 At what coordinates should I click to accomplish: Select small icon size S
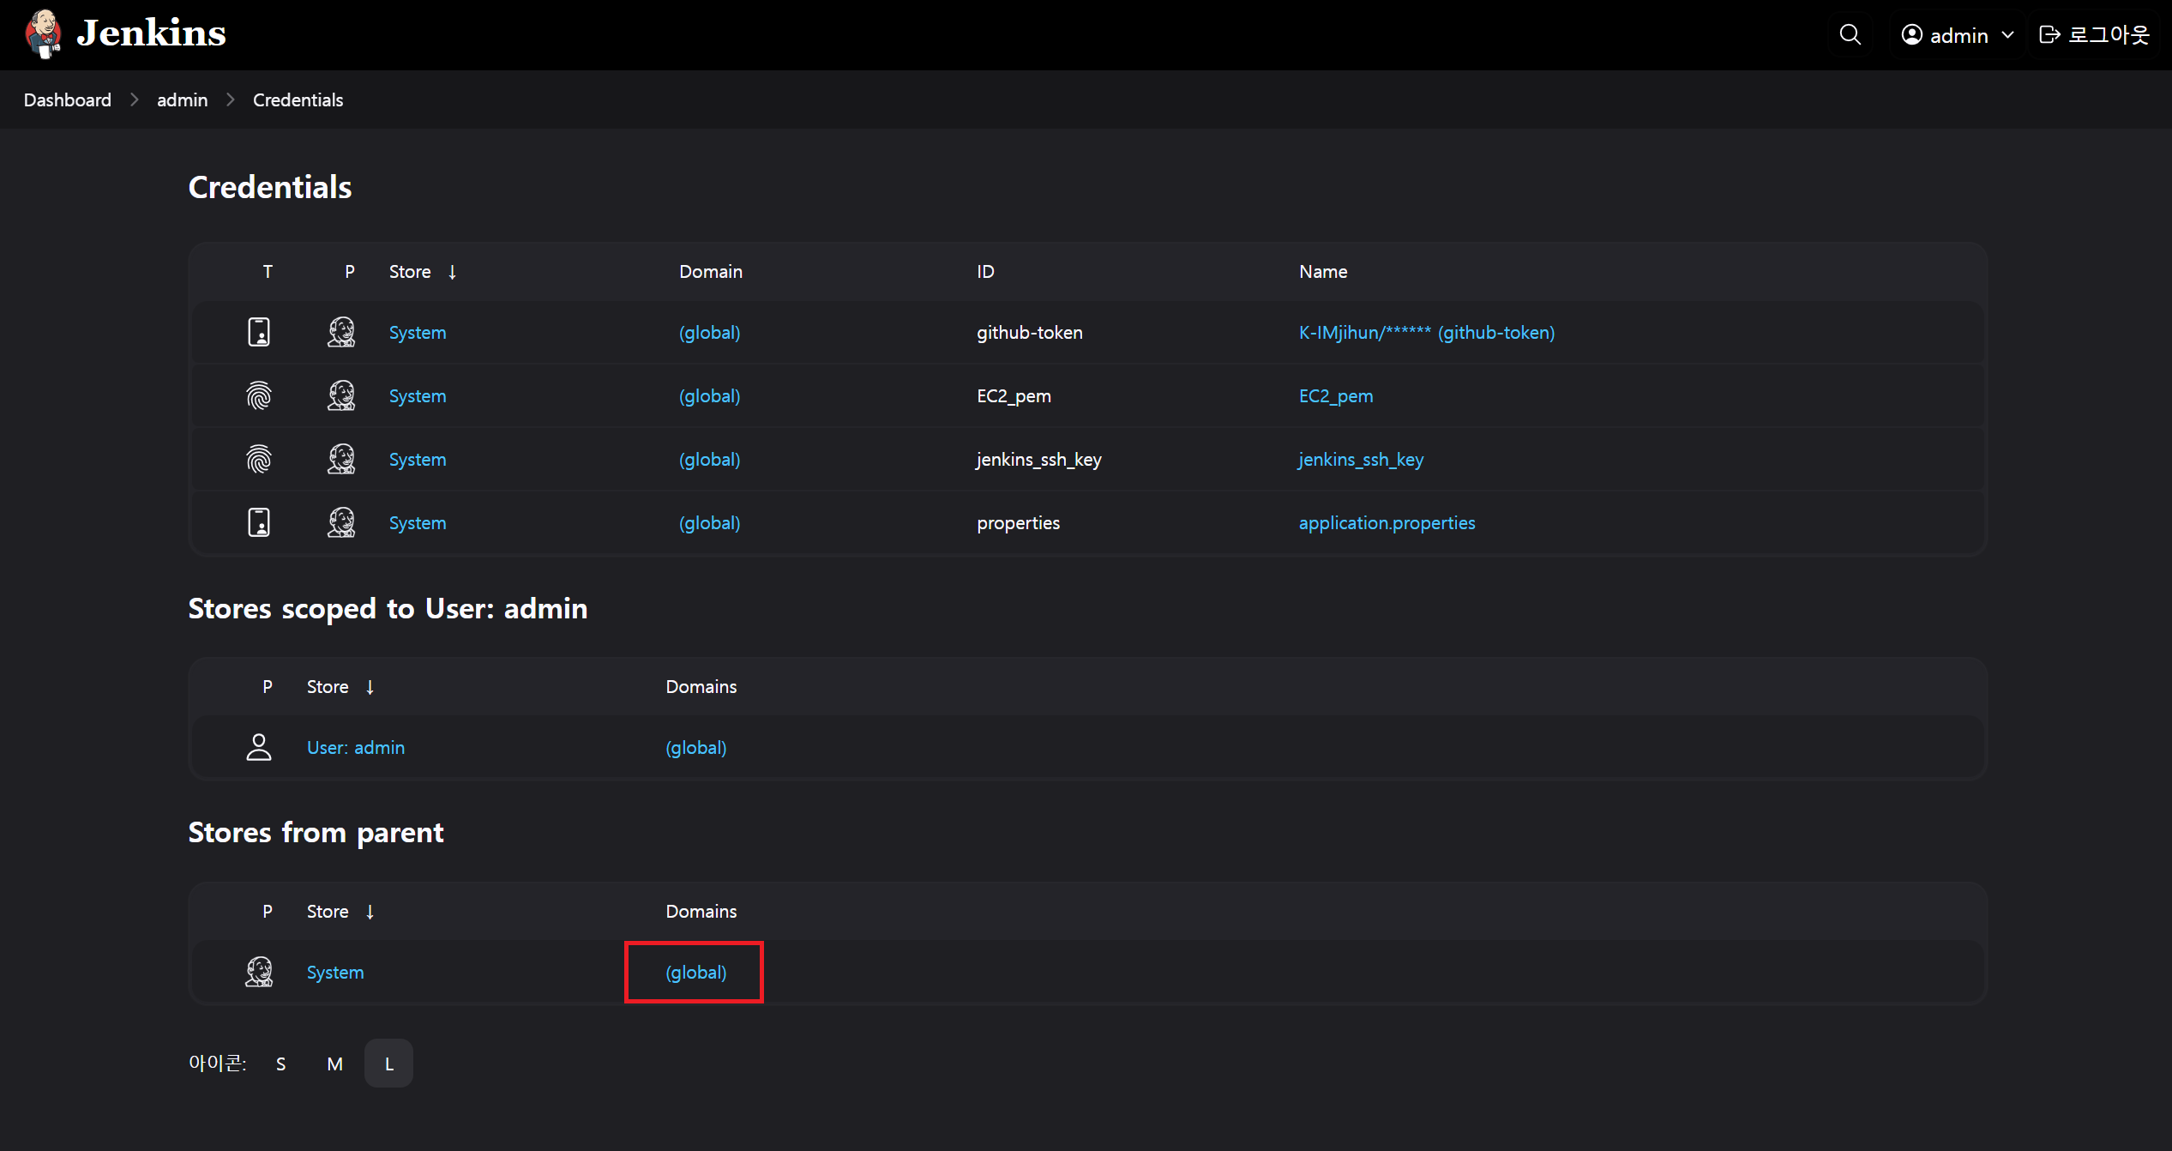280,1064
